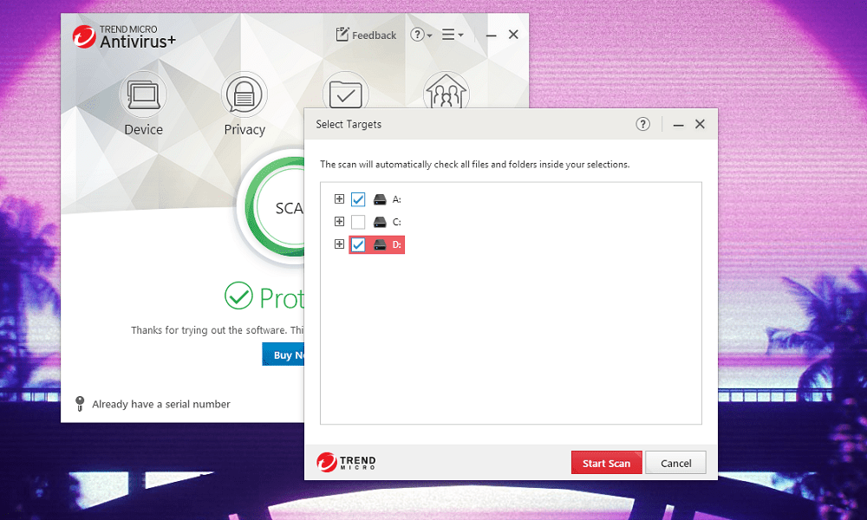Expand the D: drive tree

[340, 244]
